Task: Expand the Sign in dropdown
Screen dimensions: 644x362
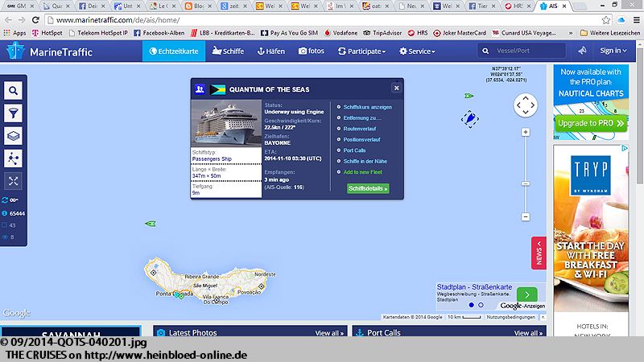Action: coord(613,51)
